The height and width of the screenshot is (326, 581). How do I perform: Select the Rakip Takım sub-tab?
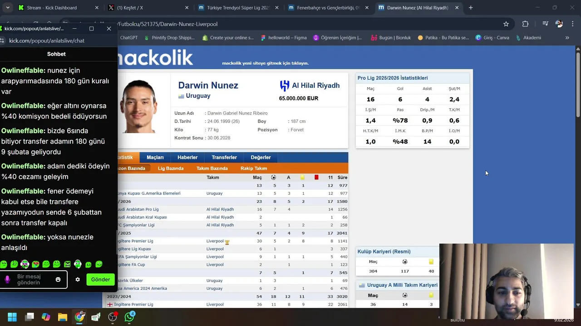(x=254, y=168)
